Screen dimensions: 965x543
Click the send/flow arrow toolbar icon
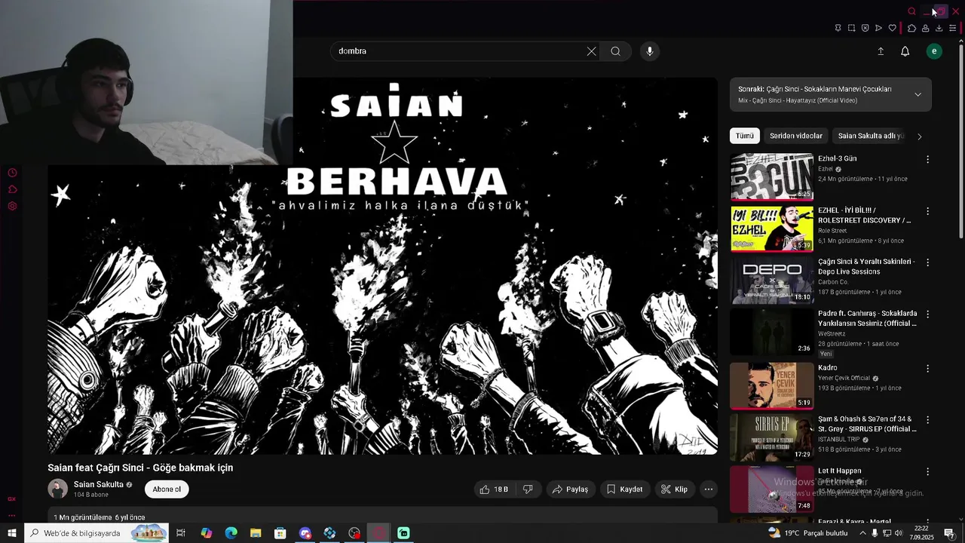coord(878,28)
